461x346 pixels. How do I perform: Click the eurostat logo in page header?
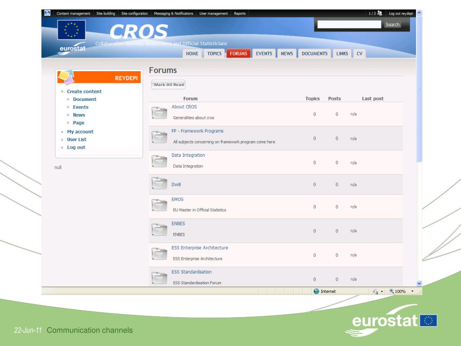pos(72,50)
